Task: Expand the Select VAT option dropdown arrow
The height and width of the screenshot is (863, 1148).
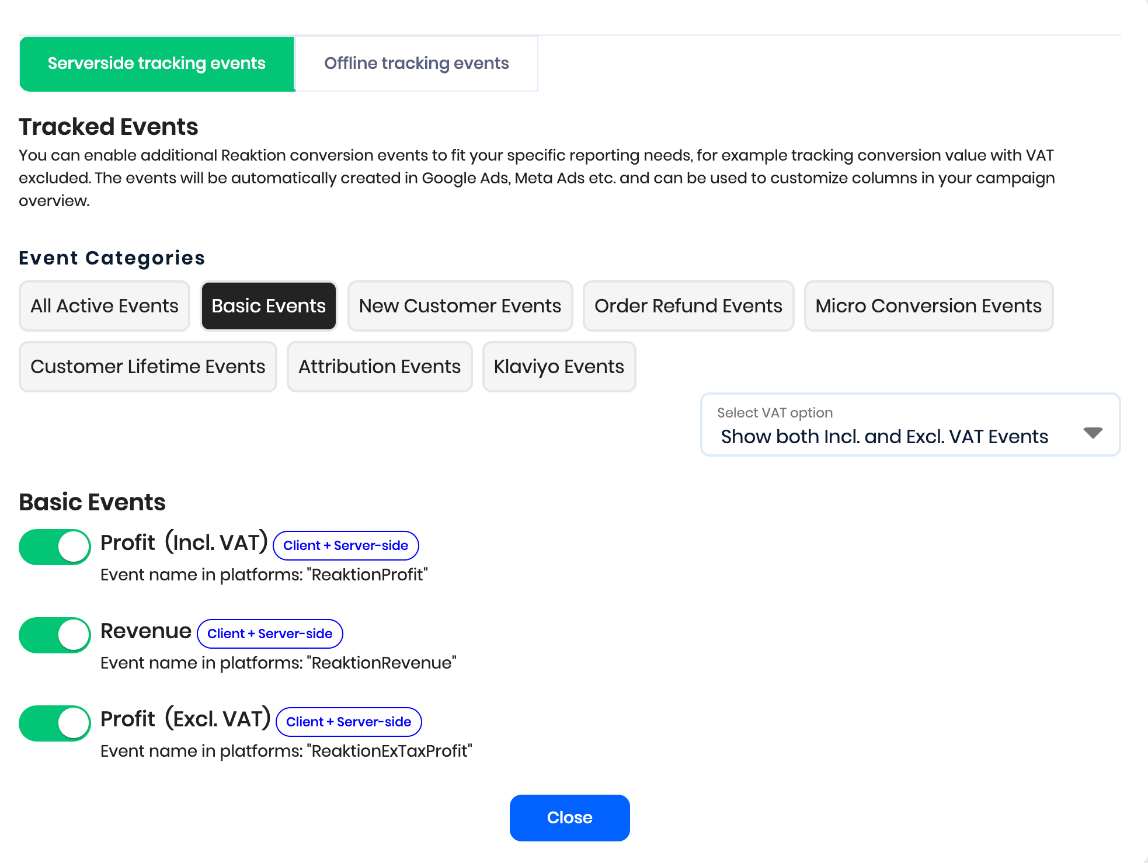Action: pyautogui.click(x=1093, y=433)
